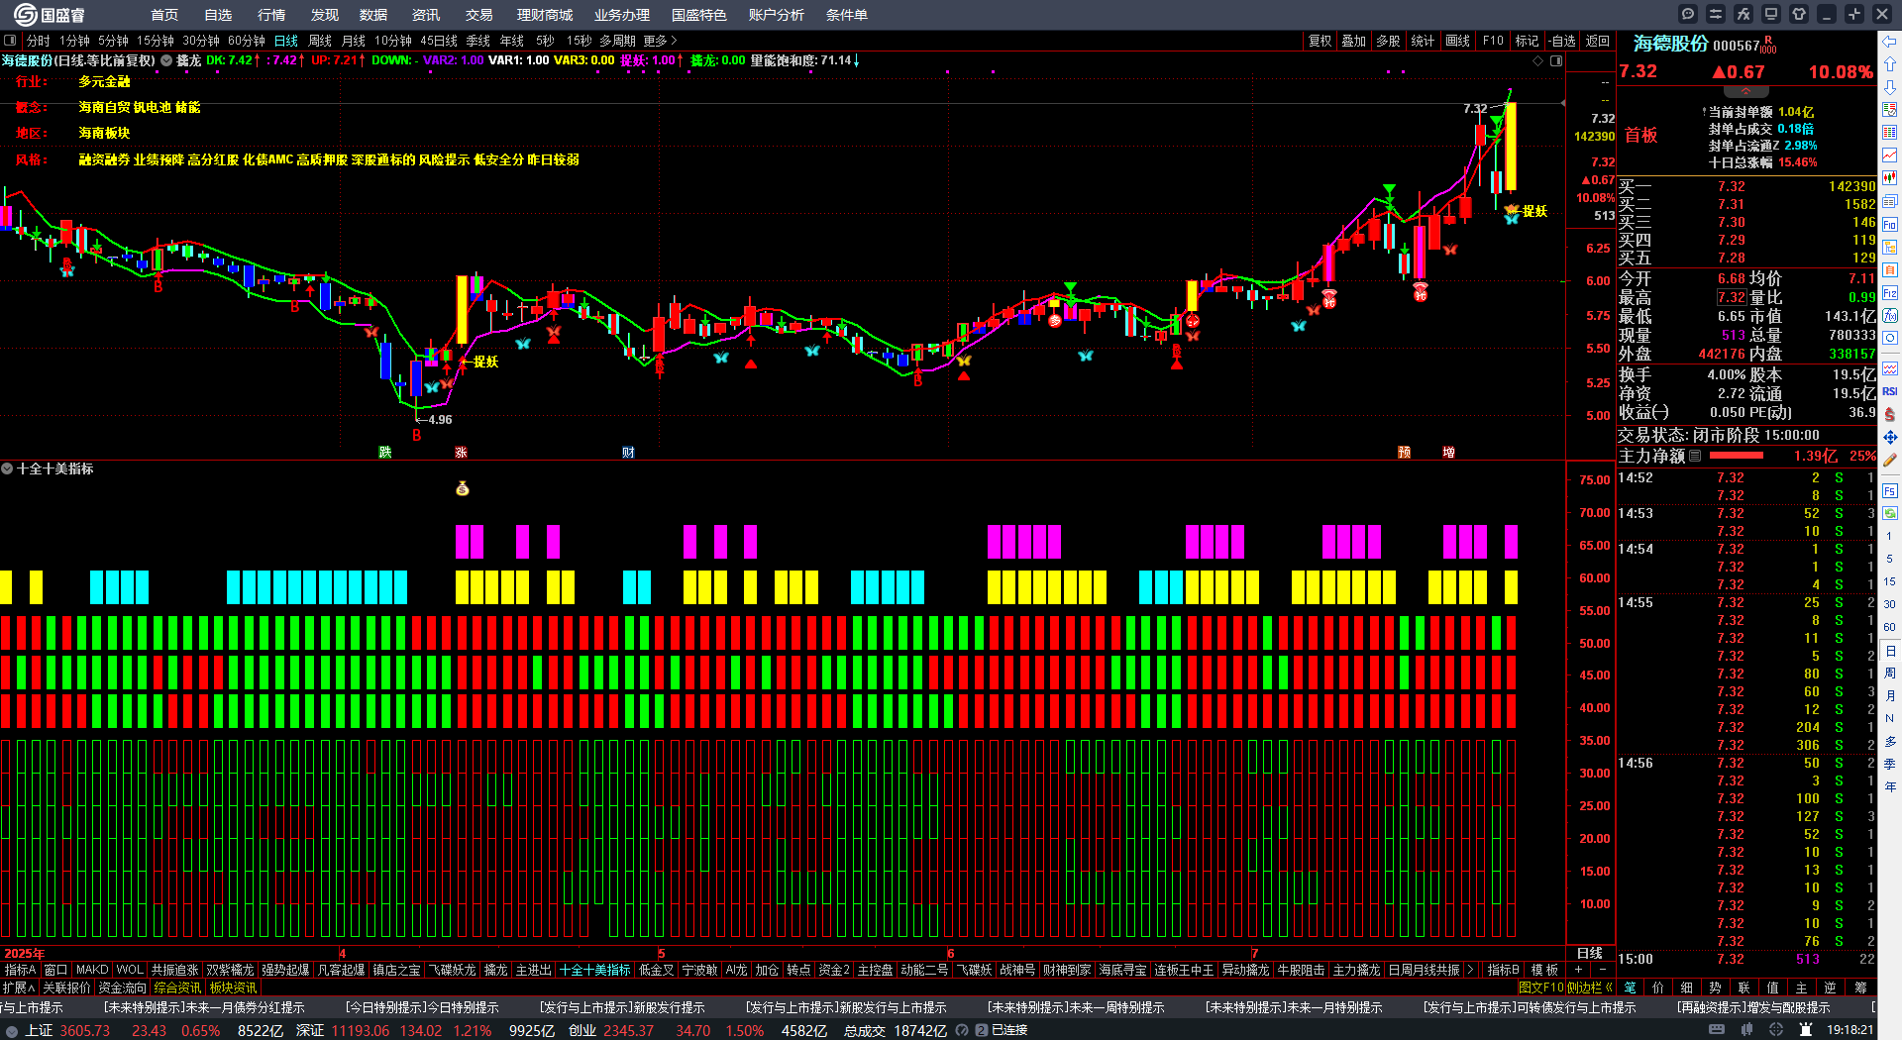Click the 返回 return button
The image size is (1902, 1040).
coord(1598,41)
